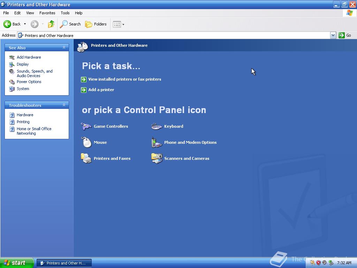The image size is (357, 268).
Task: Open the Add Hardware link
Action: click(x=29, y=57)
